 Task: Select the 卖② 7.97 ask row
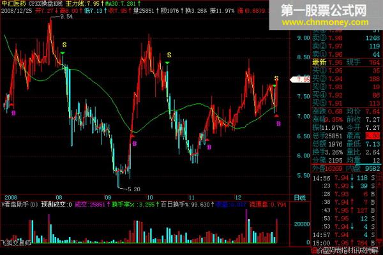point(347,46)
